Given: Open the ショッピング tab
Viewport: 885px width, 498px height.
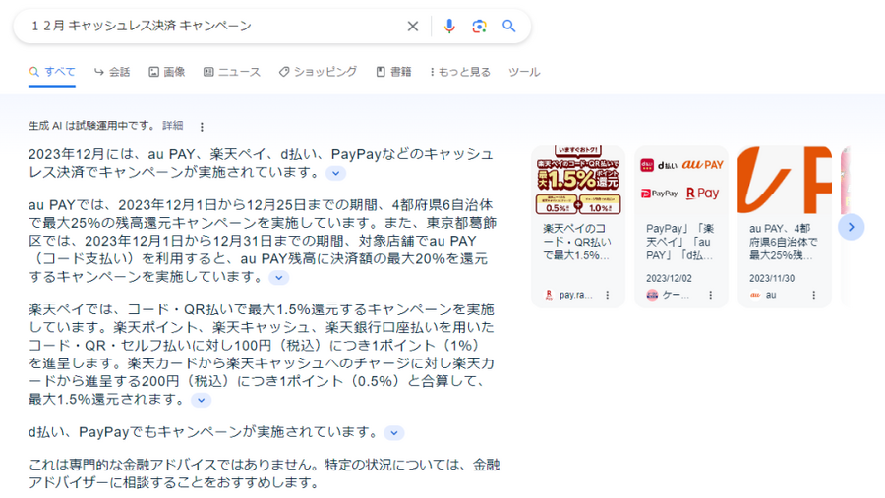Looking at the screenshot, I should 318,72.
